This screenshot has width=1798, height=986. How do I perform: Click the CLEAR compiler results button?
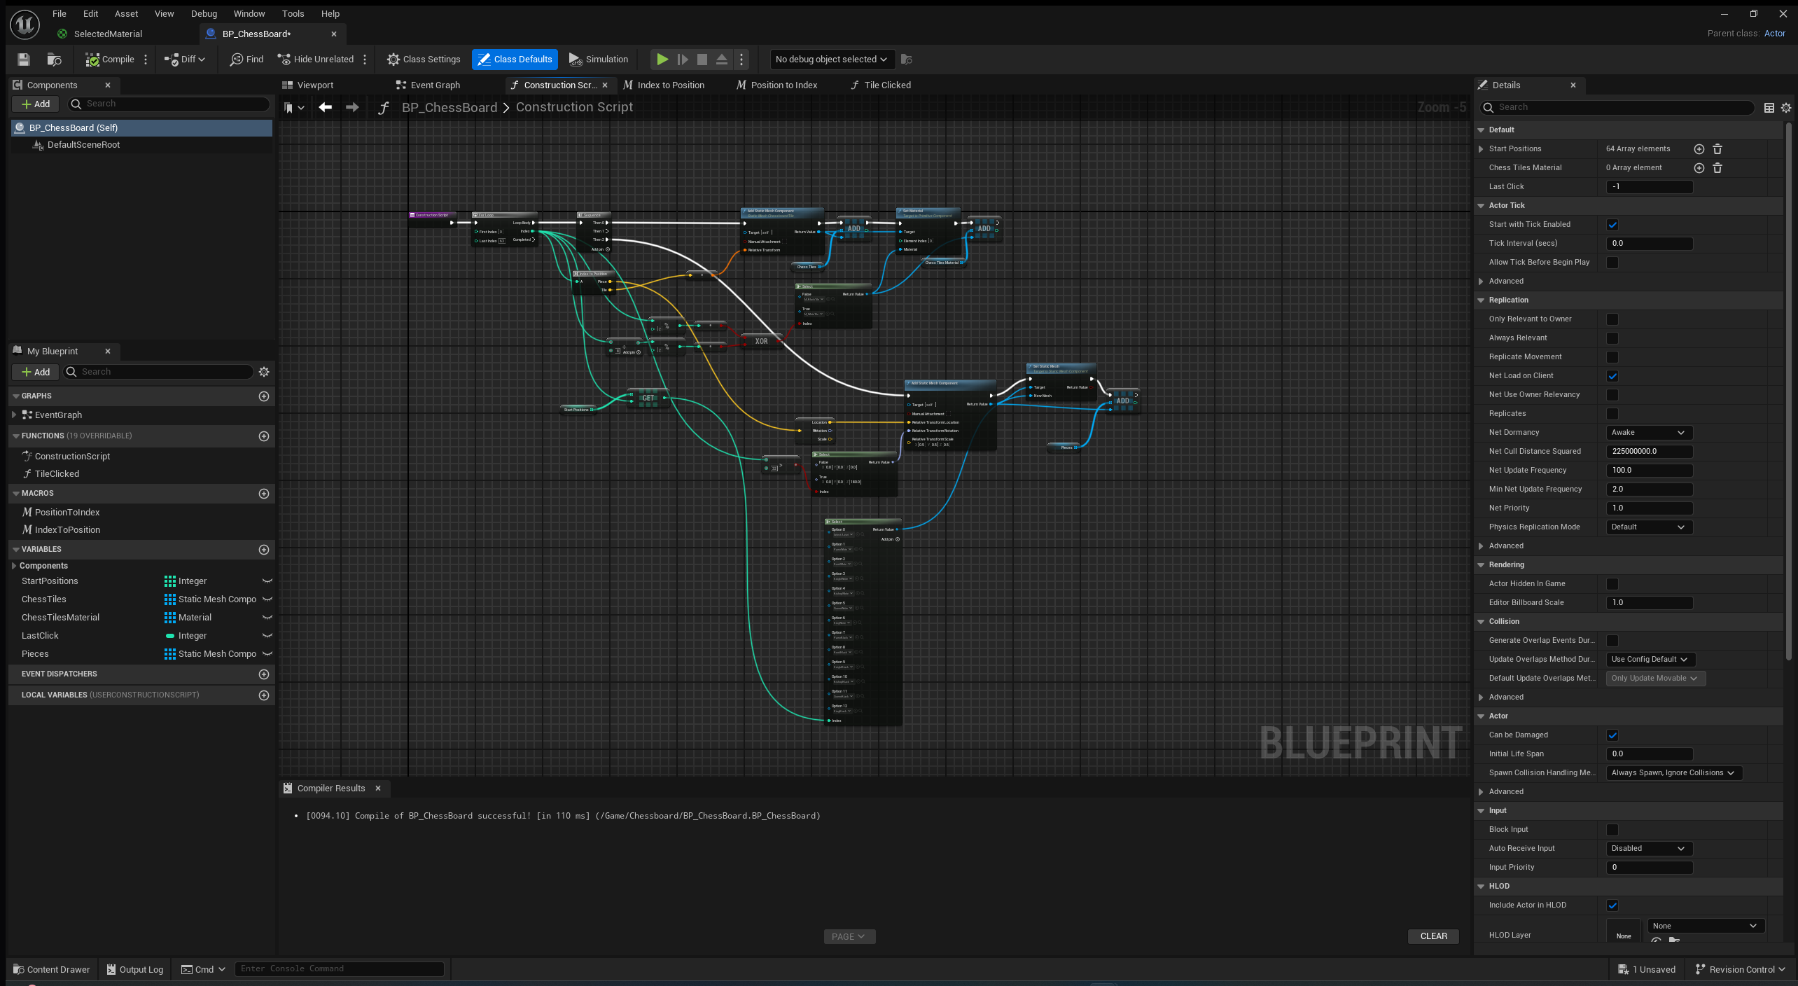(x=1433, y=936)
